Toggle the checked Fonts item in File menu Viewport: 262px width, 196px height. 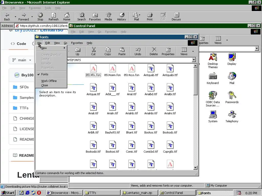51,74
